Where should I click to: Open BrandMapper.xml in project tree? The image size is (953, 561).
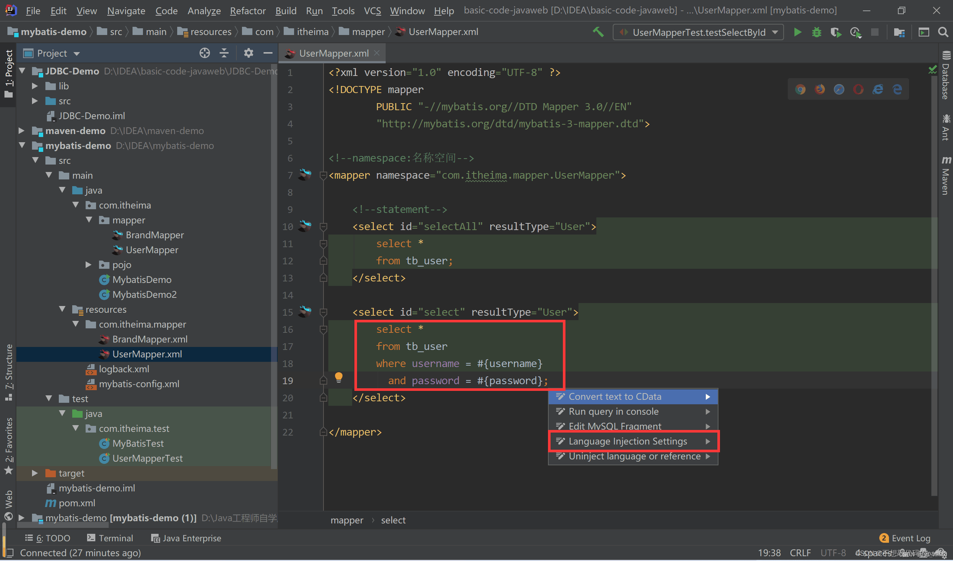[150, 339]
